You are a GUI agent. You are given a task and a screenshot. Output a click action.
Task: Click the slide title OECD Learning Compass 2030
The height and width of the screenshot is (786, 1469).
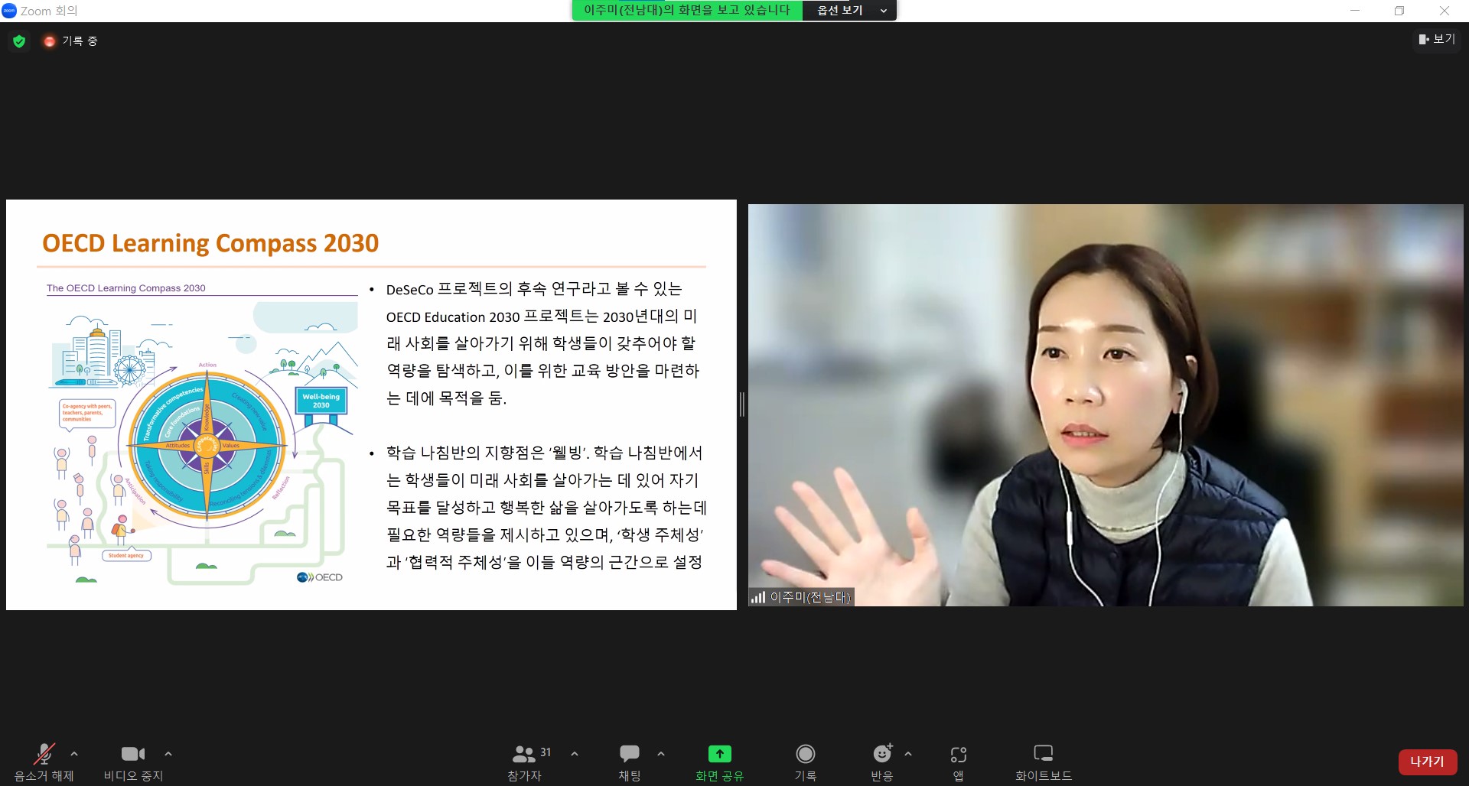point(210,243)
